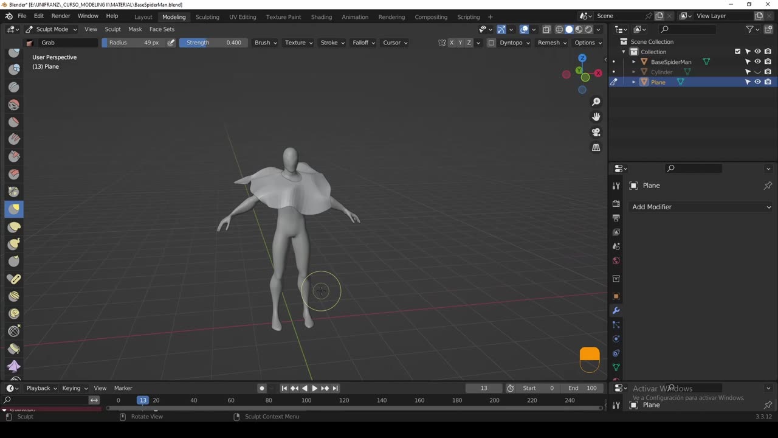Open the Falloff dropdown

363,43
